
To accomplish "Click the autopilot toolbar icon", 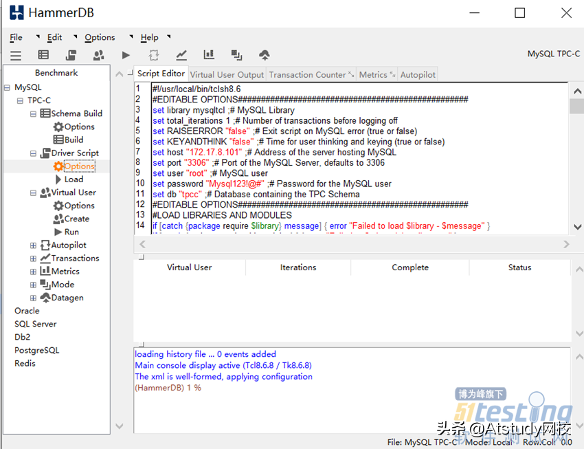I will tap(153, 55).
